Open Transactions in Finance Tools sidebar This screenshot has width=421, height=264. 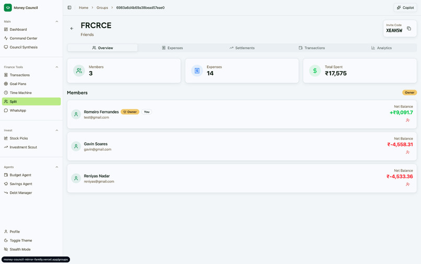coord(31,75)
